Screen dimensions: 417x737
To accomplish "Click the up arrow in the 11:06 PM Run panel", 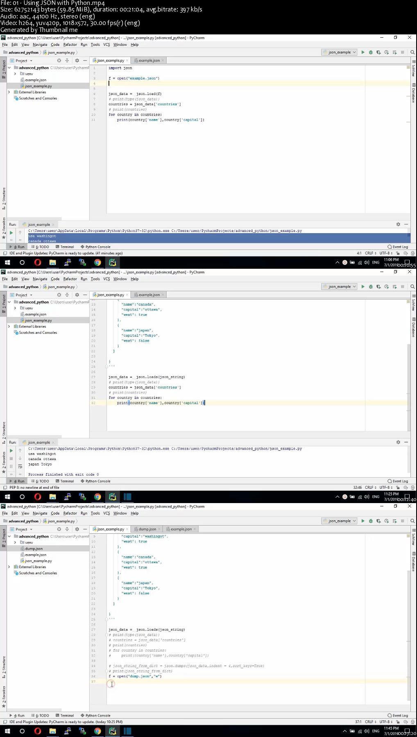I will pos(20,233).
